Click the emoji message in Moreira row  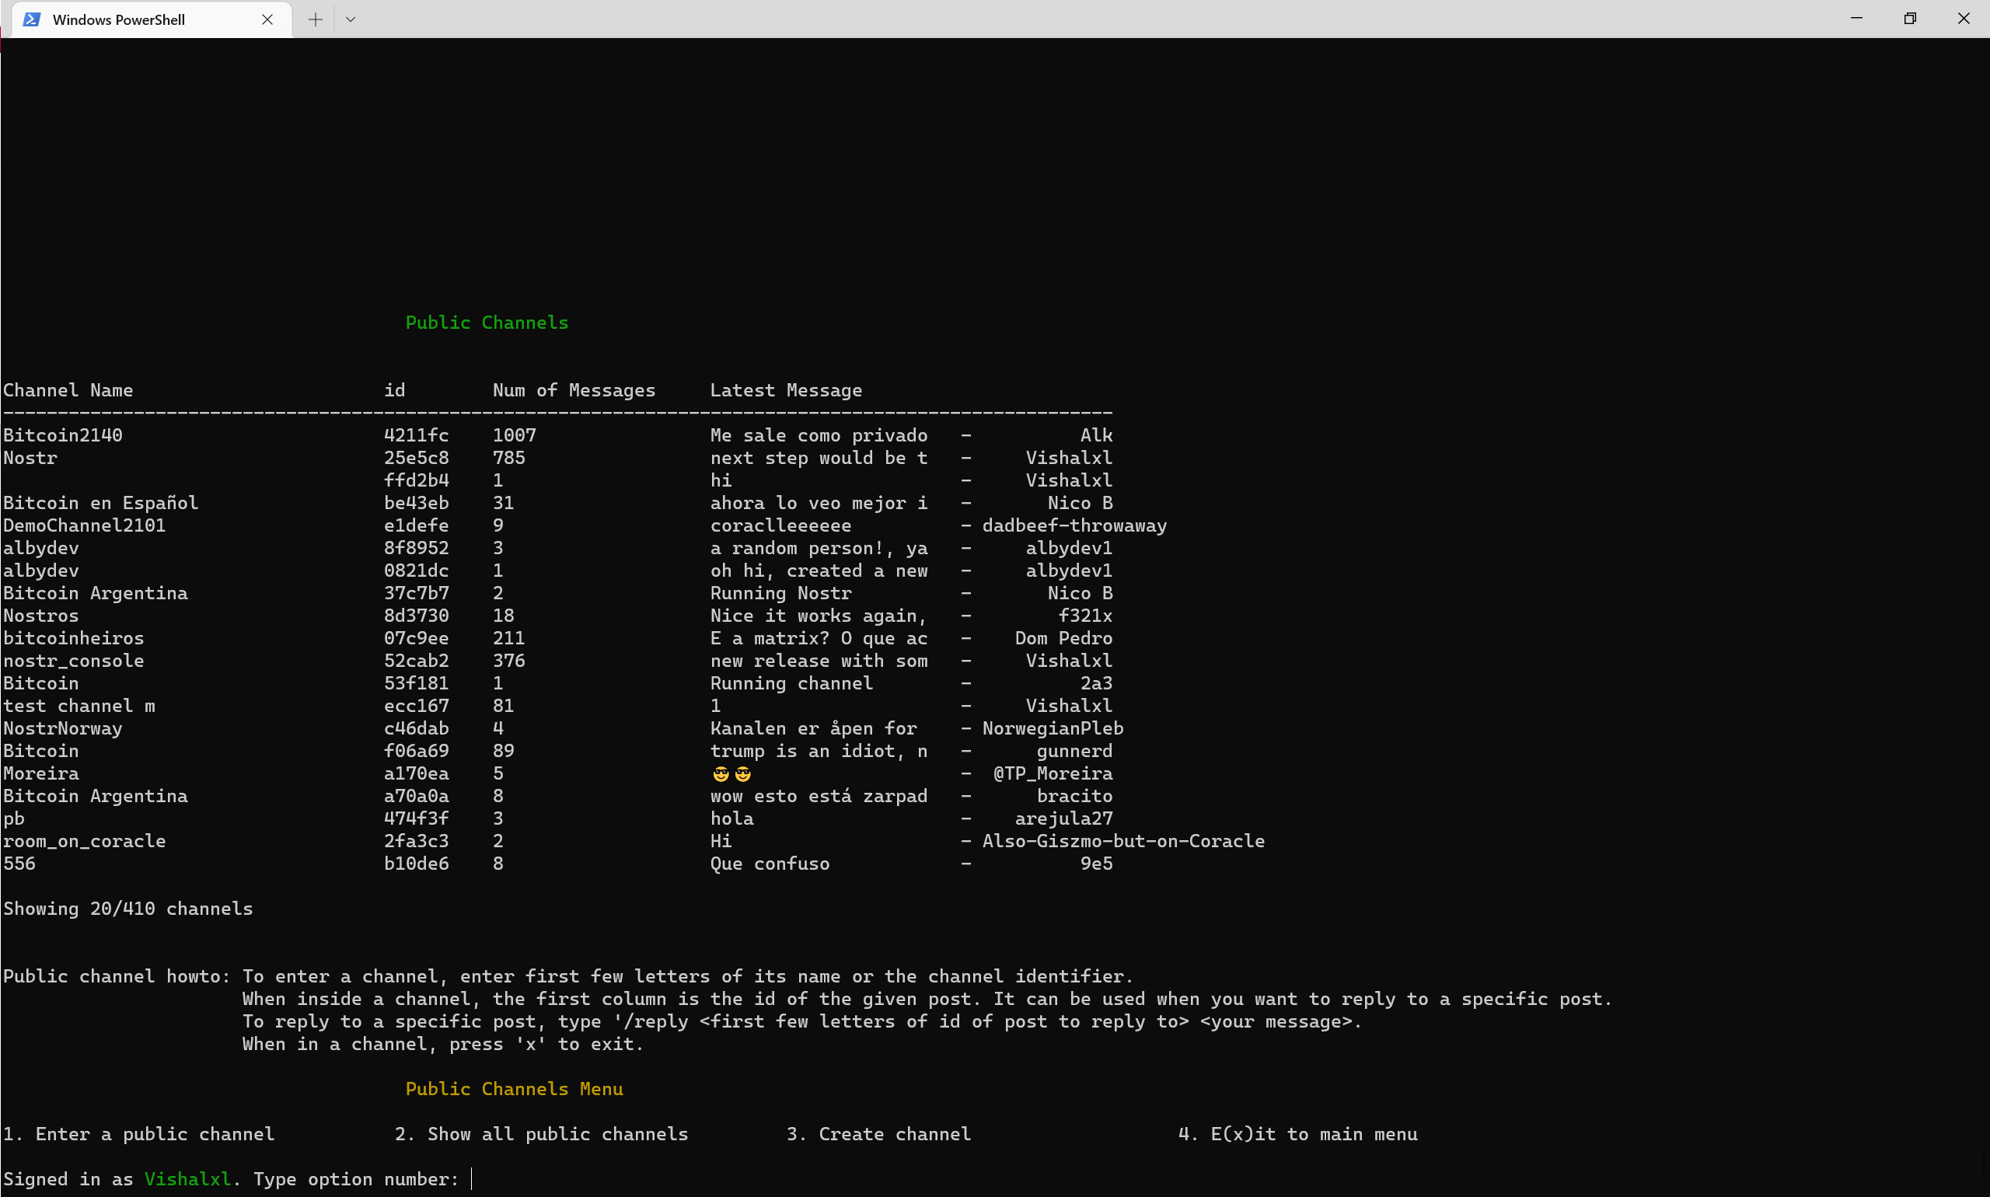[731, 773]
